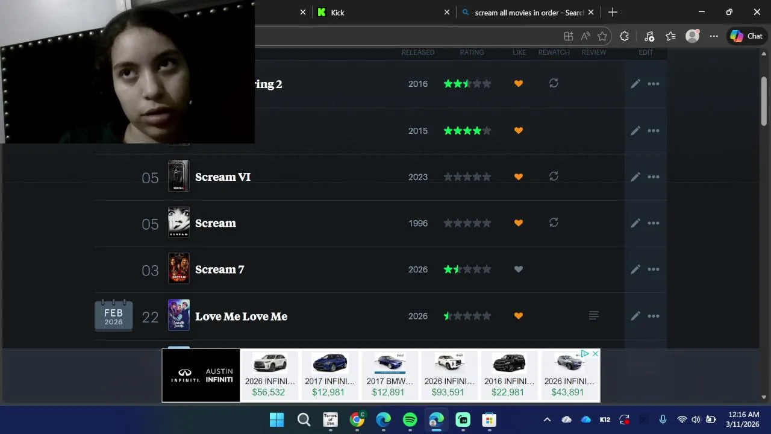Edit the Love Me Love Me entry pencil

635,316
